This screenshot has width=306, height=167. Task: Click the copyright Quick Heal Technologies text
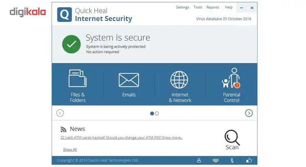point(98,160)
